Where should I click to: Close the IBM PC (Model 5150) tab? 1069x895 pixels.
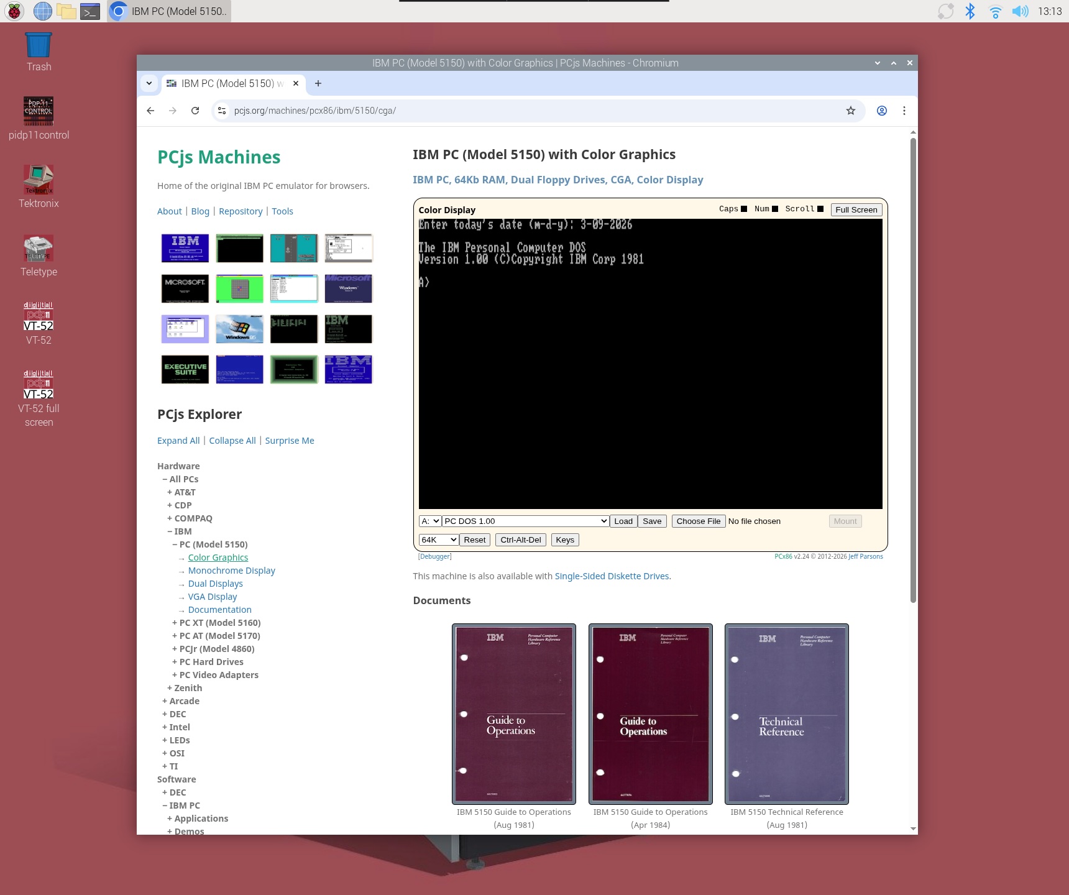coord(296,83)
